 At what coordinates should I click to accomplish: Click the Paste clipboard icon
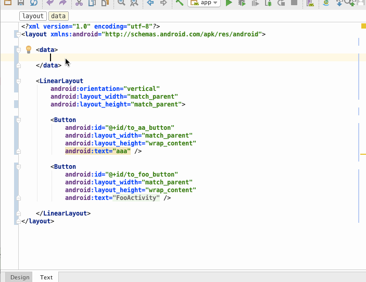(105, 3)
